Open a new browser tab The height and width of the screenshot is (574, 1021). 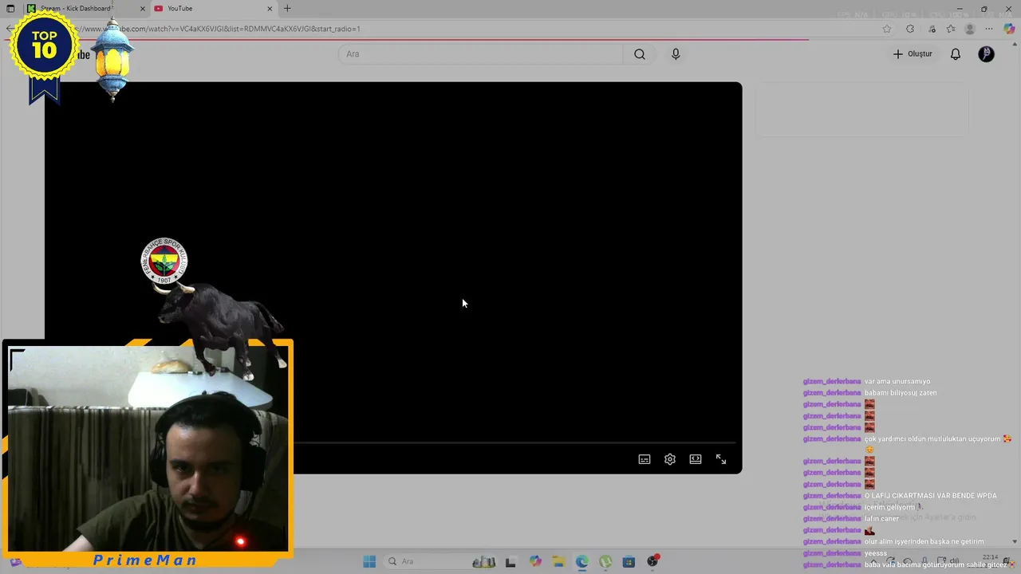coord(287,9)
